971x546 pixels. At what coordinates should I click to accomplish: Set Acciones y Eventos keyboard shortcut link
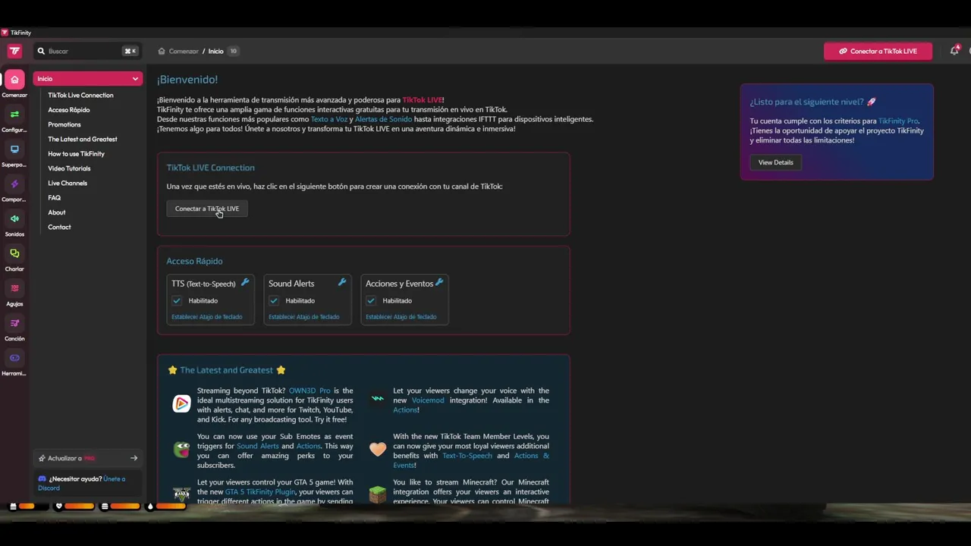pyautogui.click(x=401, y=317)
